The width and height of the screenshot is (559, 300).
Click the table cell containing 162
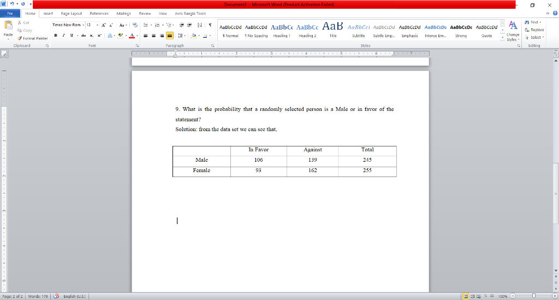[x=313, y=170]
